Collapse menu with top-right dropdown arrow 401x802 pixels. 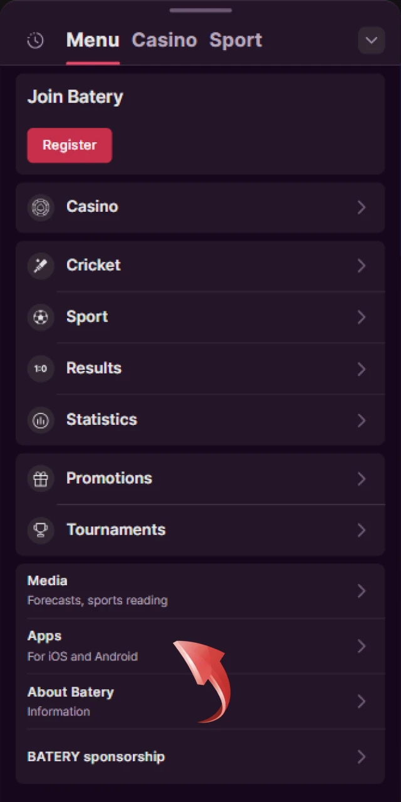371,41
